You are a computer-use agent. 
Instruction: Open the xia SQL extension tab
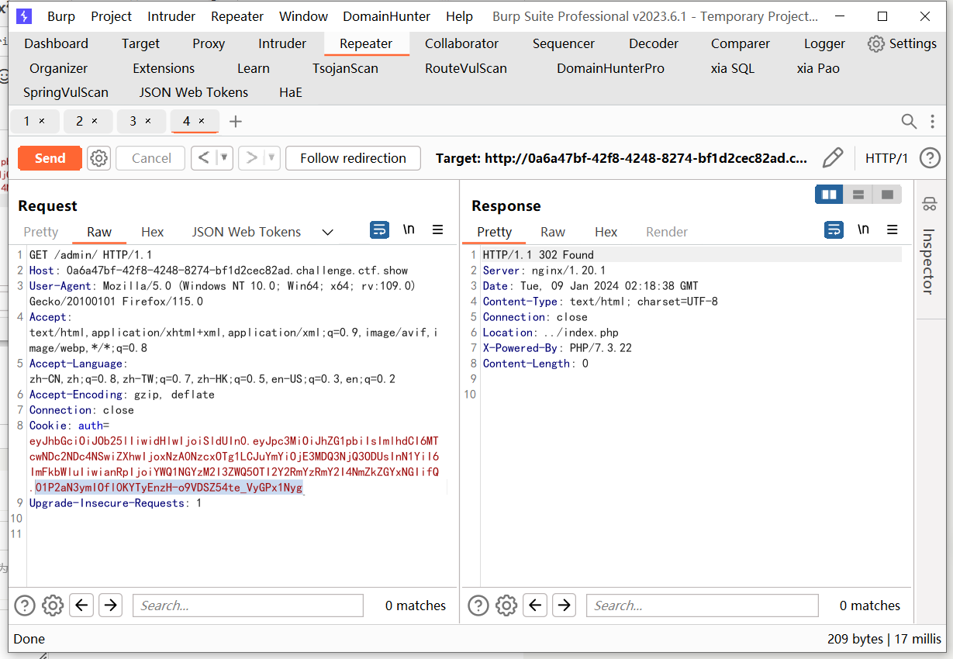point(732,68)
